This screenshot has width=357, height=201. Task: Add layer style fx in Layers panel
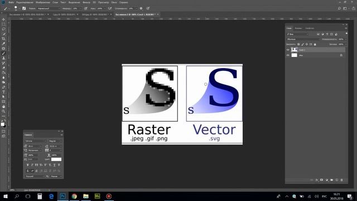coord(317,180)
